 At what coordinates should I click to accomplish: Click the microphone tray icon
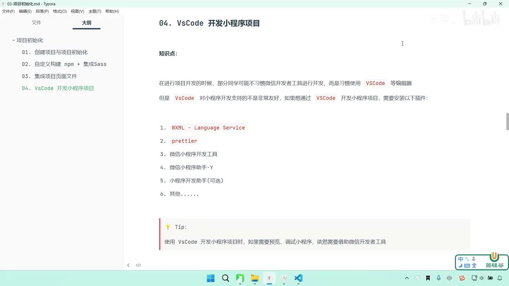click(x=439, y=278)
